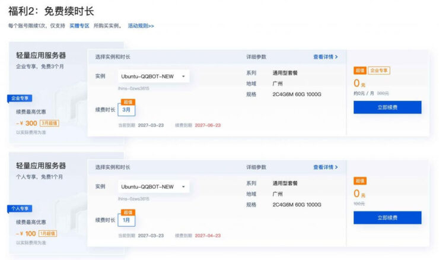This screenshot has height=260, width=439.
Task: Click 立即续费 for the 1-month offer
Action: click(387, 218)
